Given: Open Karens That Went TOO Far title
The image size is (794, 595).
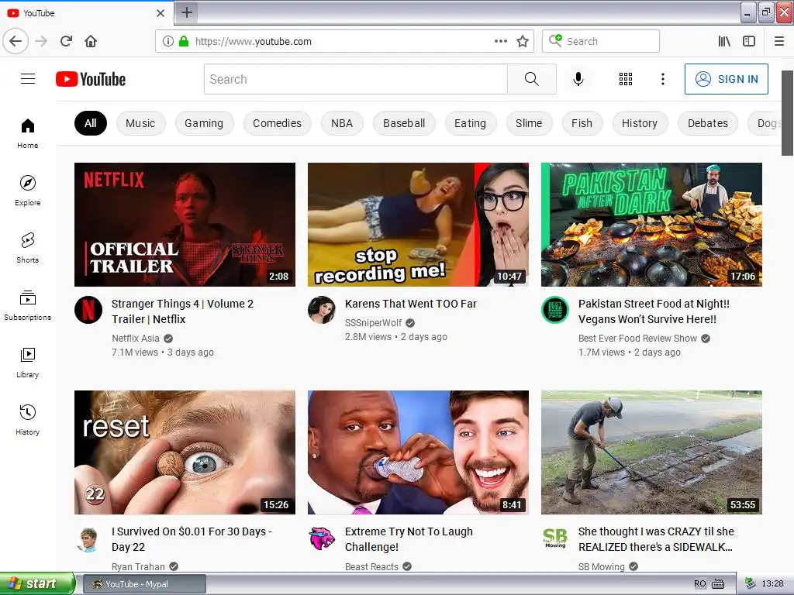Looking at the screenshot, I should [411, 304].
